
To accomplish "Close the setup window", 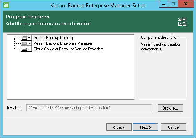I will coord(186,4).
